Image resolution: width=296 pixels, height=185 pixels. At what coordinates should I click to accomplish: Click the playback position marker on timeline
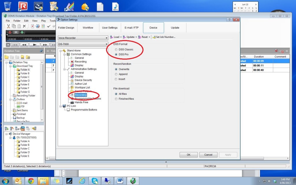coord(7,35)
